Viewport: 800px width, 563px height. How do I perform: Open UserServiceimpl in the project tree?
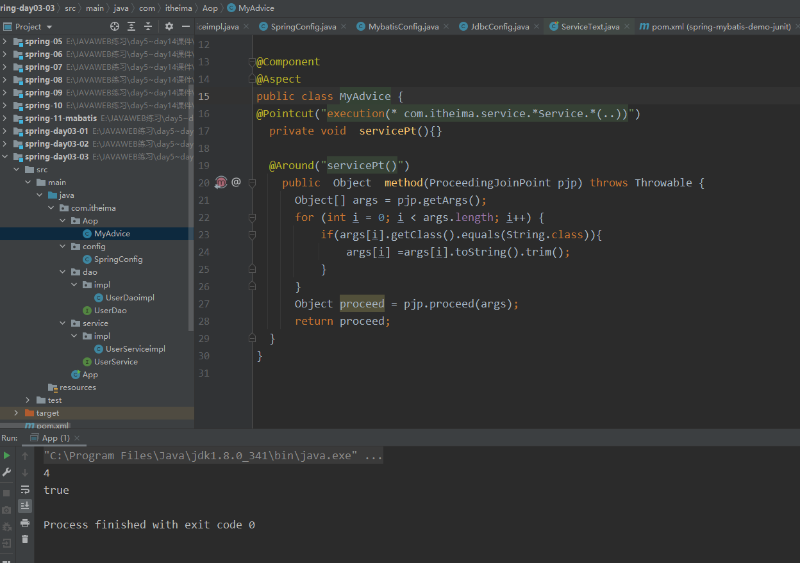[x=135, y=349]
